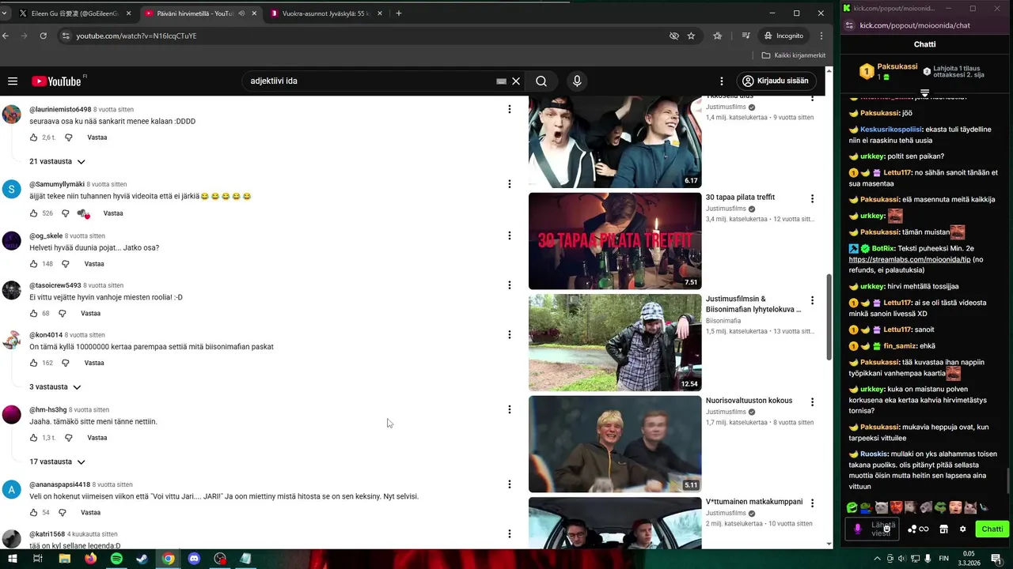Open the Kick chat shop icon
Screen dimensions: 1013x569
tap(943, 529)
